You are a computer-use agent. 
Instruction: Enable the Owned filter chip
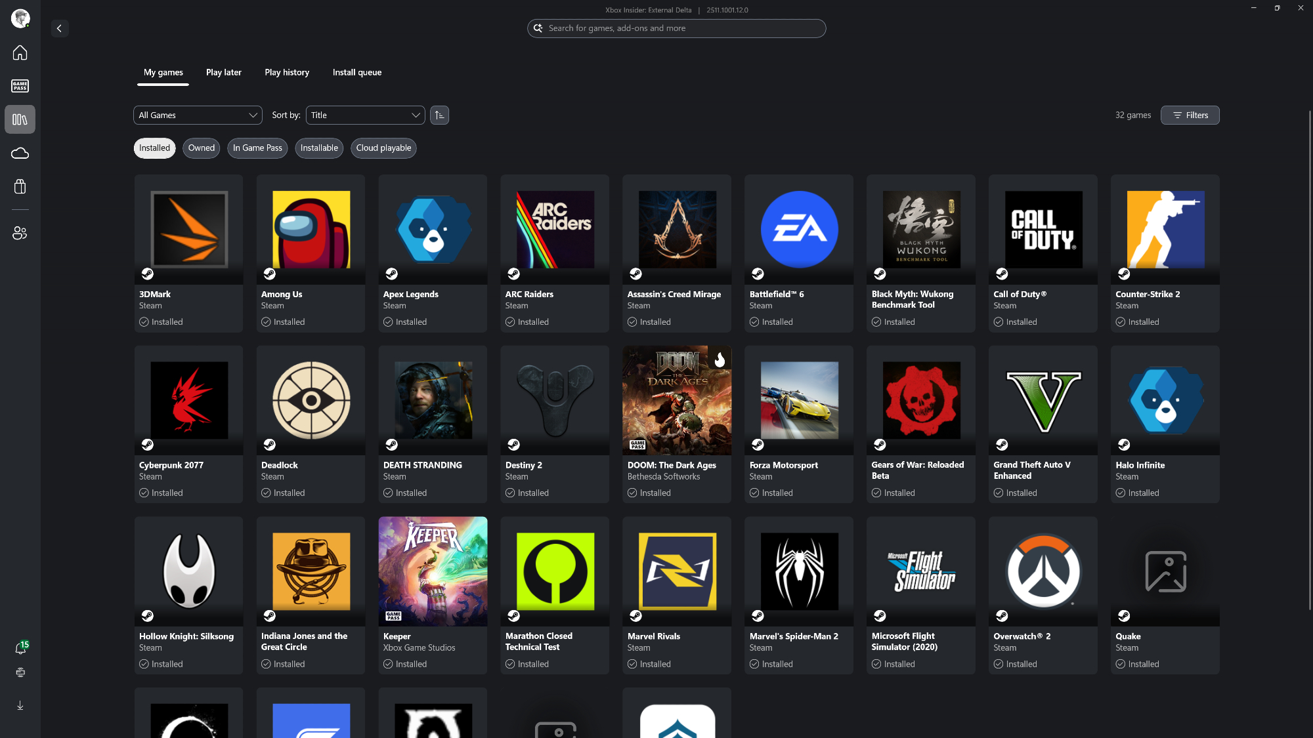[x=201, y=148]
